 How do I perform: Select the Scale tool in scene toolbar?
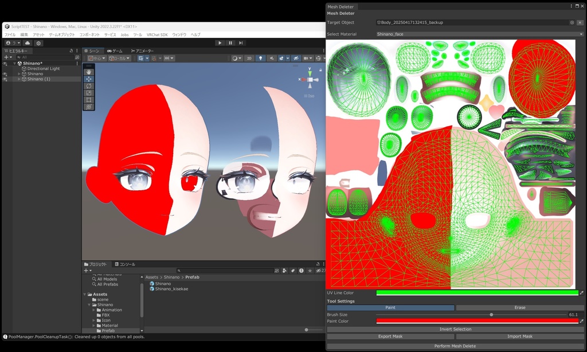pos(89,93)
